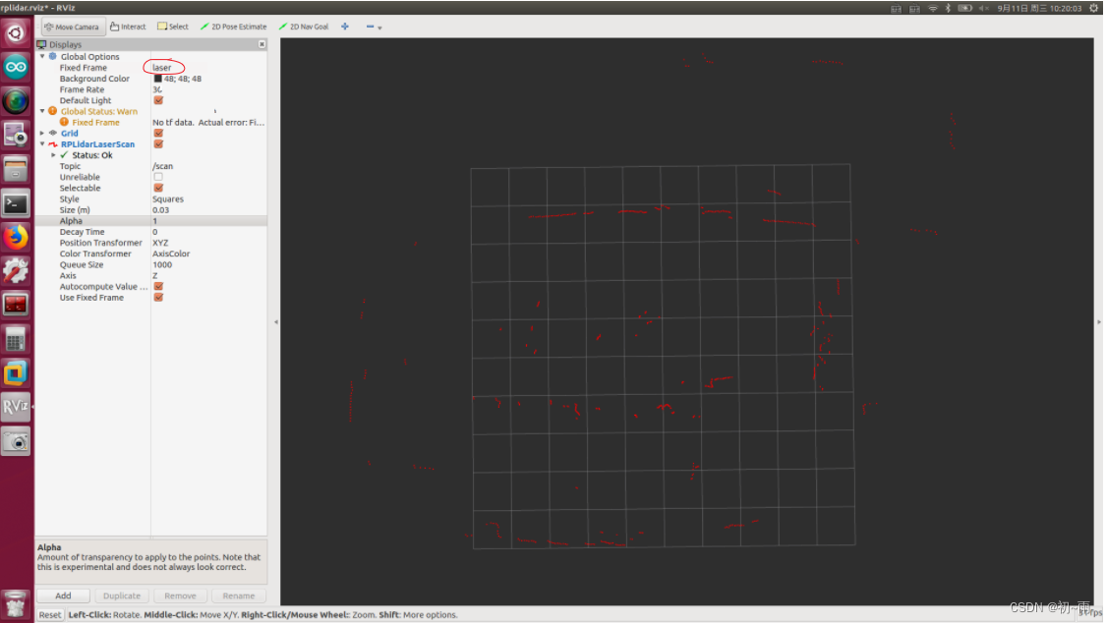Viewport: 1106px width, 623px height.
Task: Toggle Use Fixed Frame checkbox
Action: pos(158,298)
